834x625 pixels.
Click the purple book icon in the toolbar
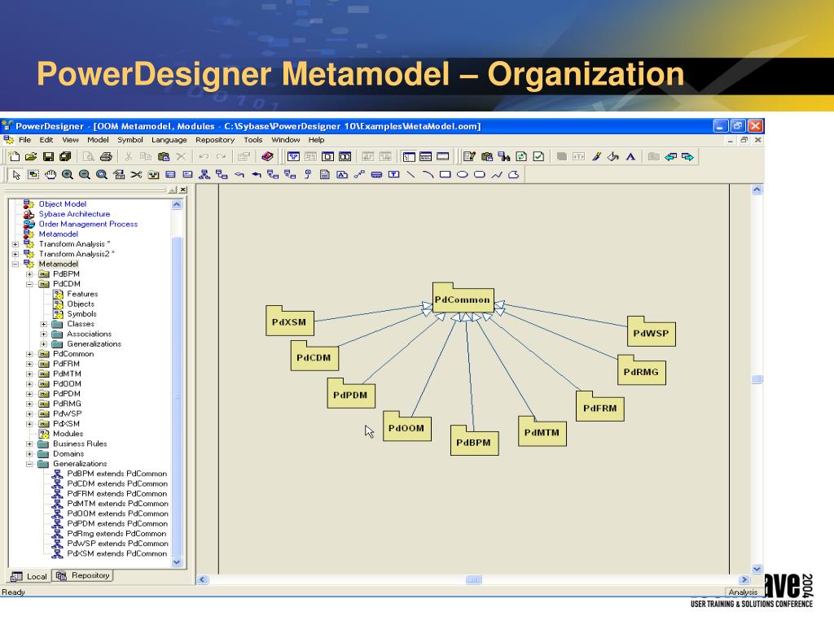coord(267,156)
